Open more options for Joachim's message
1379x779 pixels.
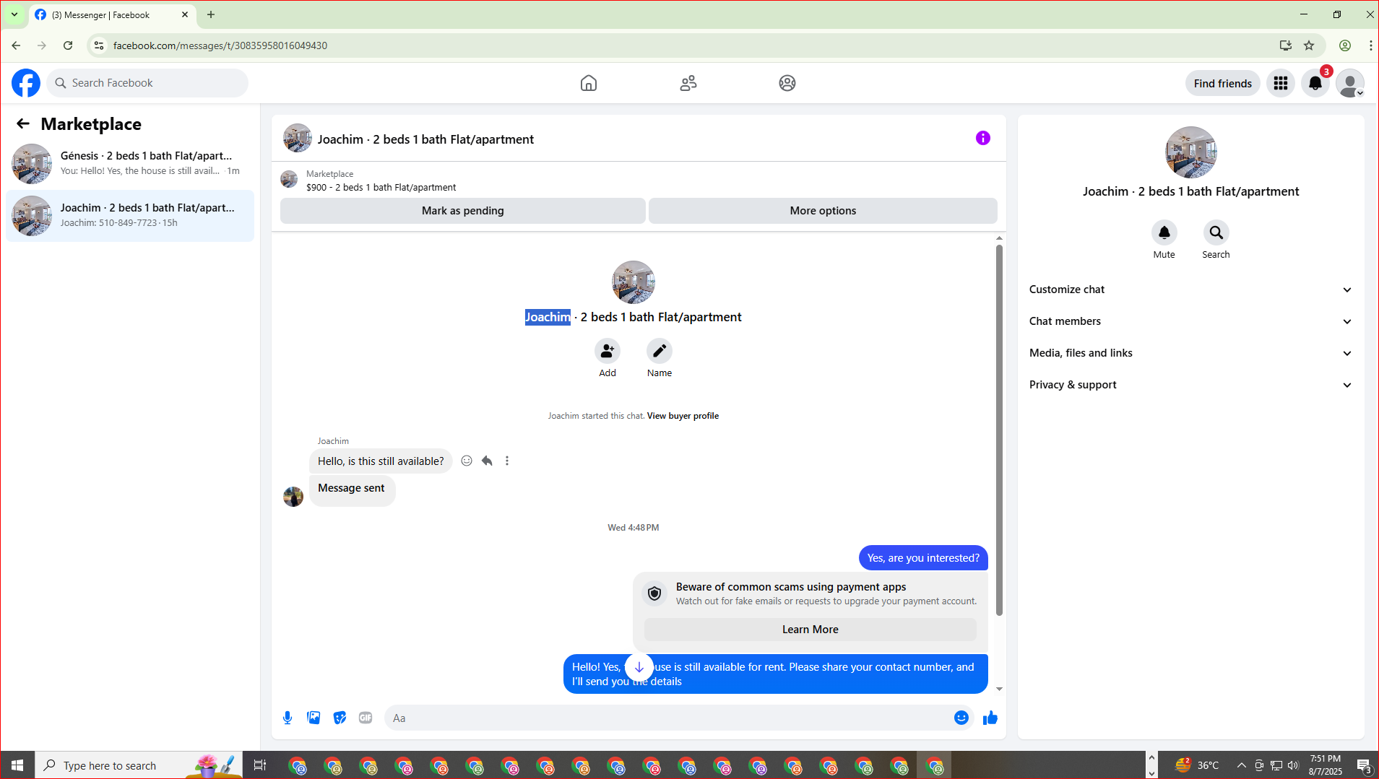(x=507, y=461)
